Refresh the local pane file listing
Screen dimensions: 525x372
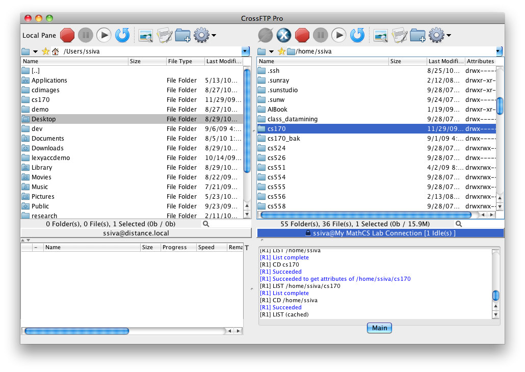tap(122, 35)
